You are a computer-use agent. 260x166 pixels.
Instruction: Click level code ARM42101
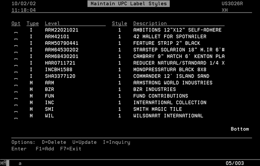click(57, 37)
